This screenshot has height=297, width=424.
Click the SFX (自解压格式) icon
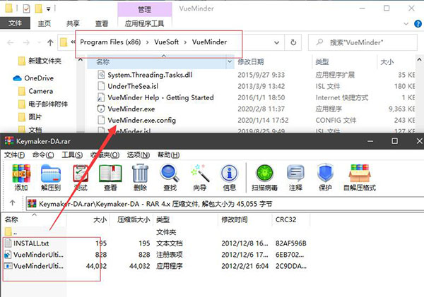coord(360,174)
